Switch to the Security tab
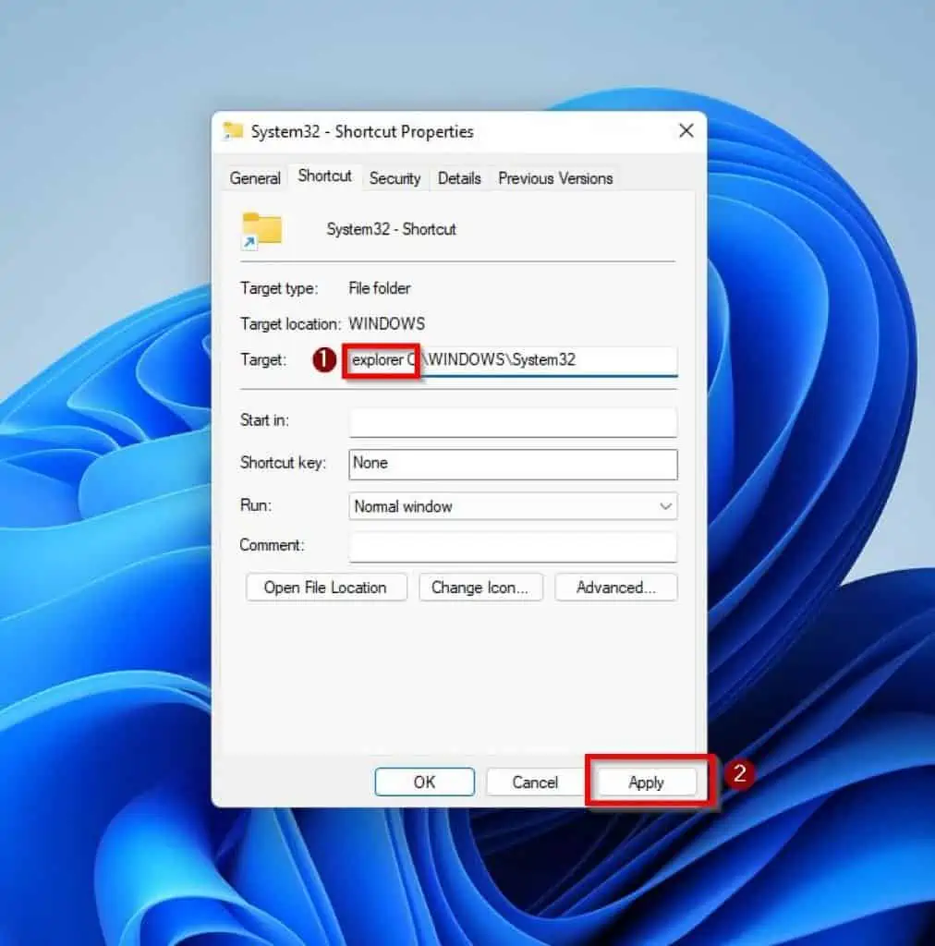 [395, 178]
